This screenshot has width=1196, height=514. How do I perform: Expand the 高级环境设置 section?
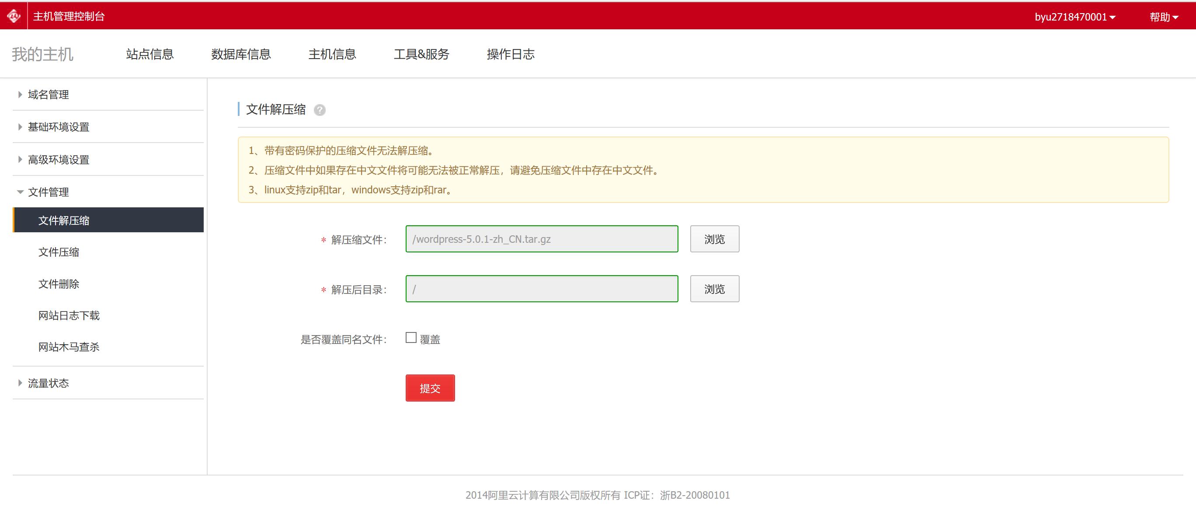pos(59,160)
